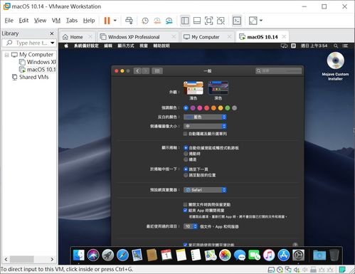Select the second show scroll bars radio option

tap(186, 154)
